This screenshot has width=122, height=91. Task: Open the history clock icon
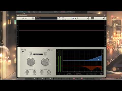click(88, 18)
